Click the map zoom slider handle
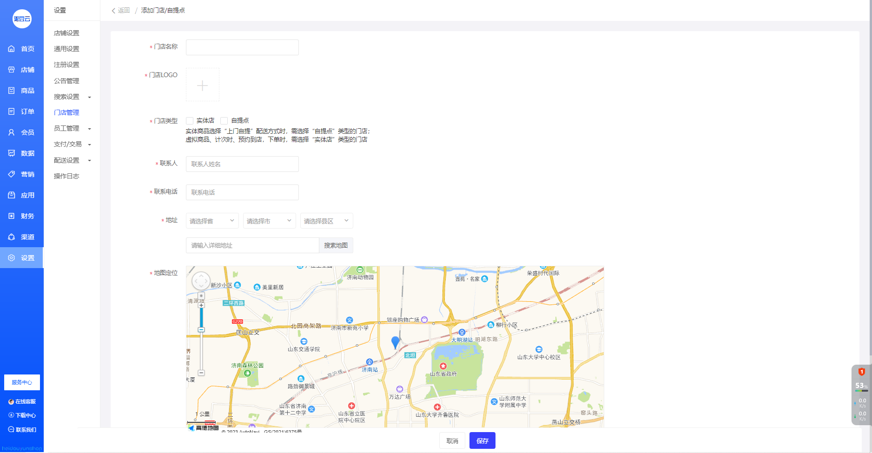The image size is (872, 453). coord(201,330)
